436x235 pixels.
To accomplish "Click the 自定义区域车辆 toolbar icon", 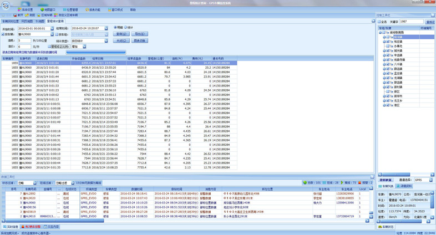I will (x=57, y=16).
